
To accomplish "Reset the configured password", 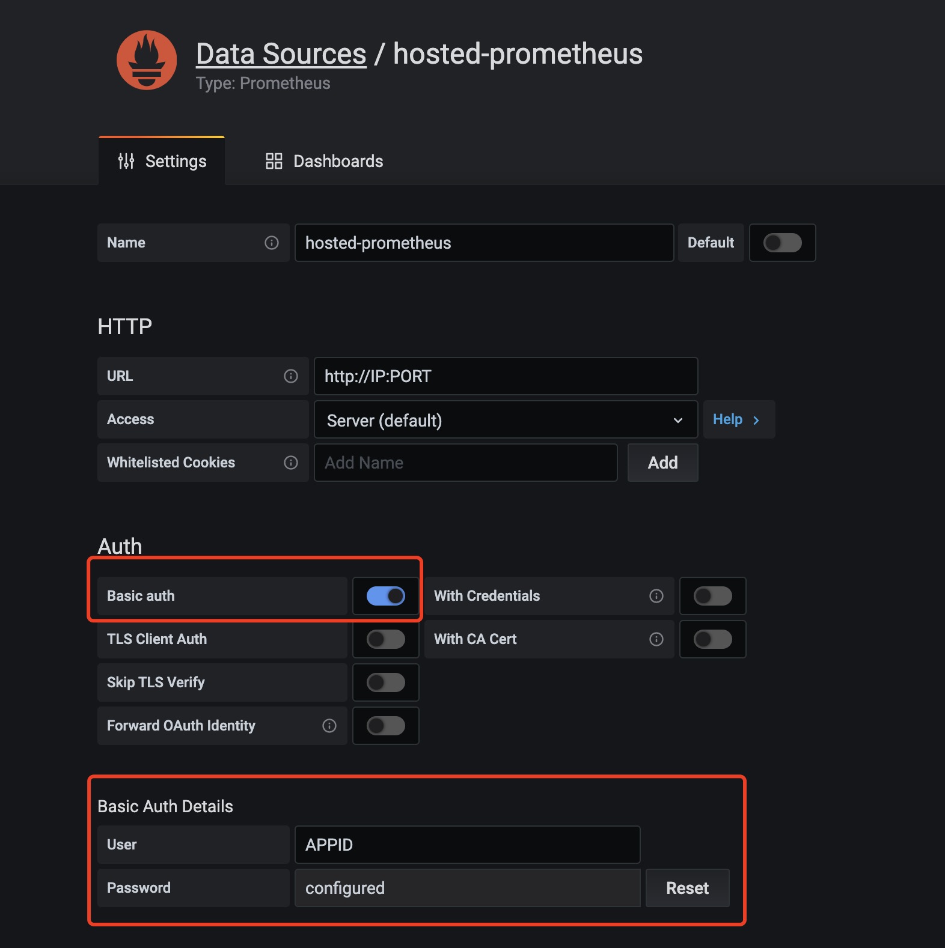I will pyautogui.click(x=687, y=888).
